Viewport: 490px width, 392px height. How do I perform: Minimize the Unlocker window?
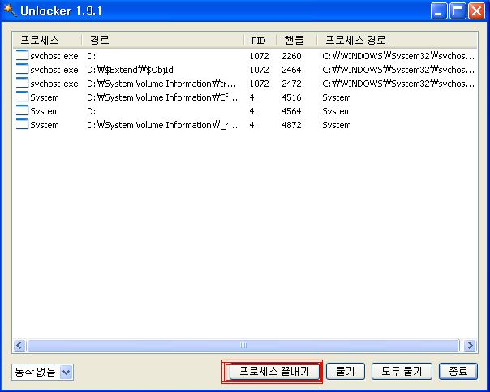click(438, 11)
